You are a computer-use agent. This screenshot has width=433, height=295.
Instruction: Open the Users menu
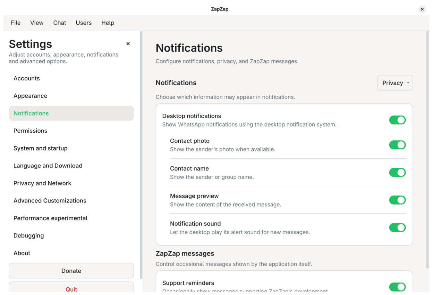(84, 23)
